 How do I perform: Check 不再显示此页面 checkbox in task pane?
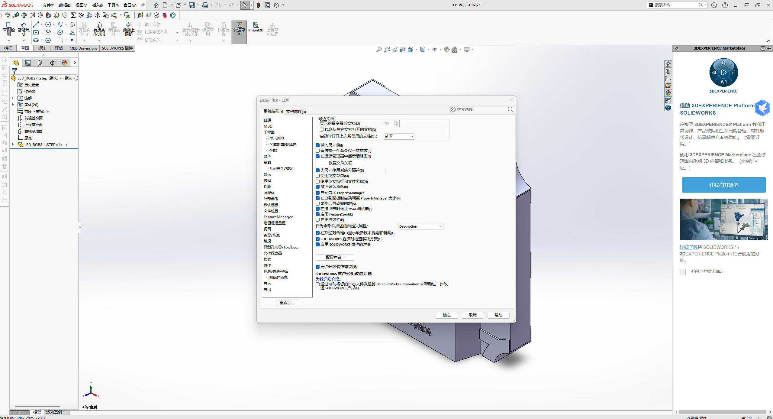683,272
